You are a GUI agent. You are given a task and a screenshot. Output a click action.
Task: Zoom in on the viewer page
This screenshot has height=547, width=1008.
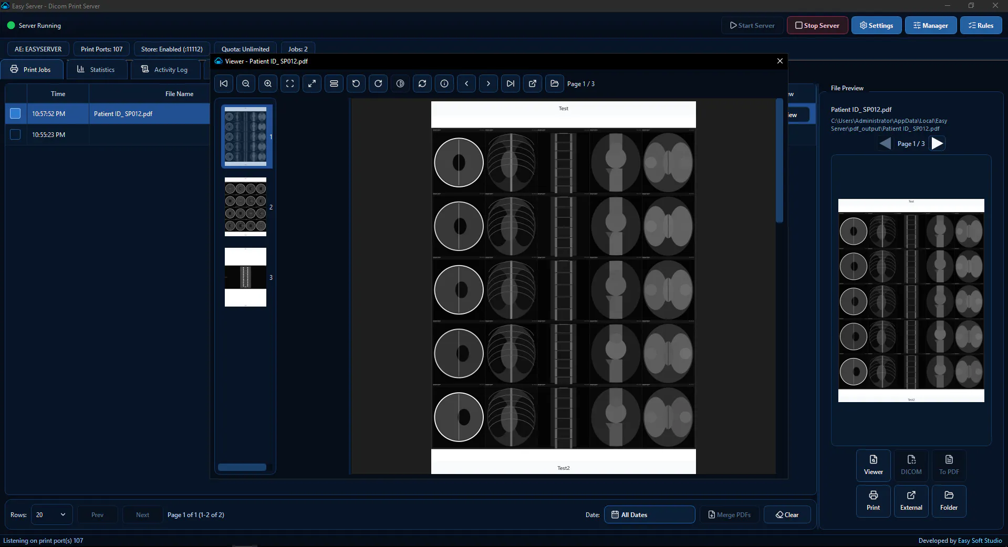(x=268, y=83)
